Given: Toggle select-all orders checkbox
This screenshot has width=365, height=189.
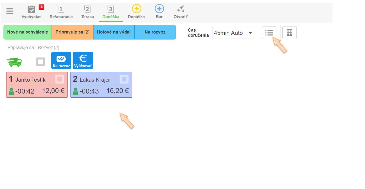Looking at the screenshot, I should coord(41,62).
